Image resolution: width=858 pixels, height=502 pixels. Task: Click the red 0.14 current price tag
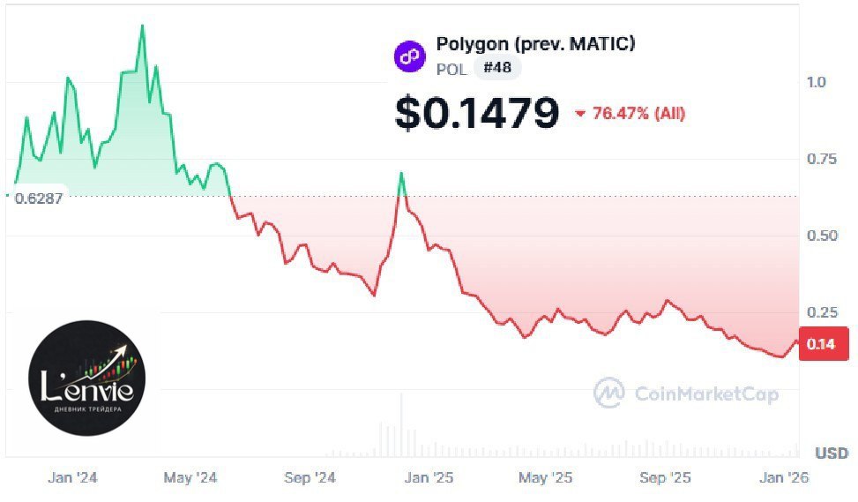click(x=822, y=344)
